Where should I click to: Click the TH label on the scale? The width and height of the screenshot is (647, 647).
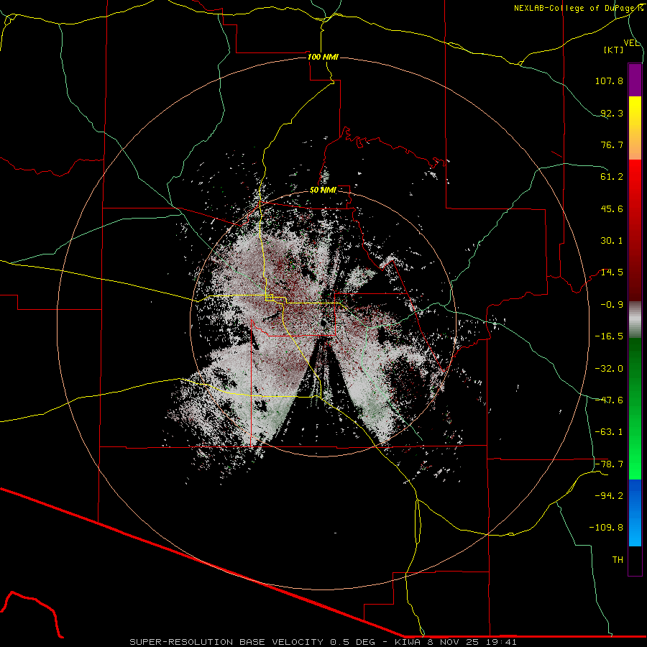coord(618,560)
